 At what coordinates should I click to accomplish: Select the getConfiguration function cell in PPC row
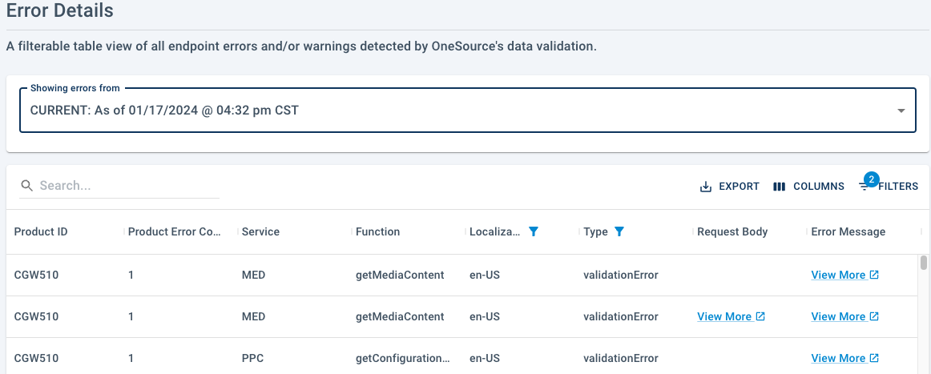pyautogui.click(x=403, y=358)
